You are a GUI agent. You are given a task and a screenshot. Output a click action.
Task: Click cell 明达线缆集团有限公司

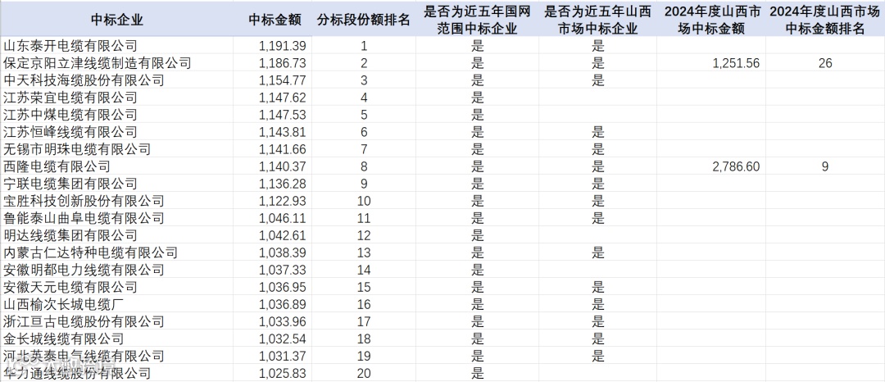click(x=117, y=235)
